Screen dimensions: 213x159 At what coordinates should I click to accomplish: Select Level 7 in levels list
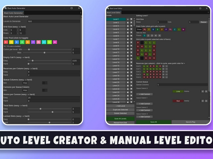(x=116, y=39)
